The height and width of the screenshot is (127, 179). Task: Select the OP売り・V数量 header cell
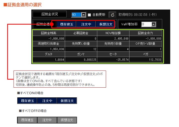click(146, 44)
